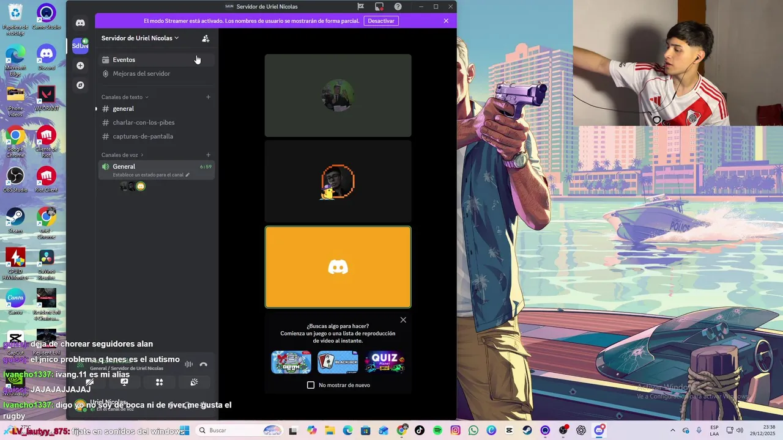Open the general text channel
783x440 pixels.
[x=156, y=109]
